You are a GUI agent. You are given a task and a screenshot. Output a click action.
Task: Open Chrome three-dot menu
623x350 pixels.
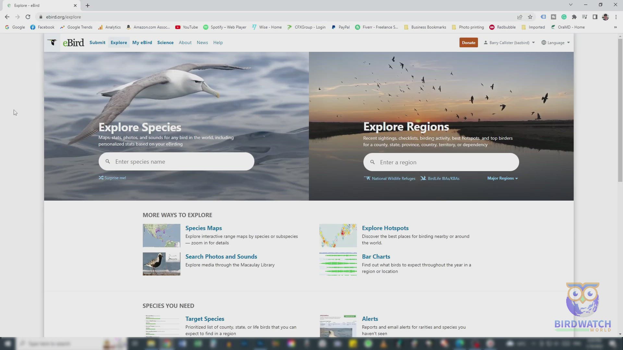click(616, 17)
